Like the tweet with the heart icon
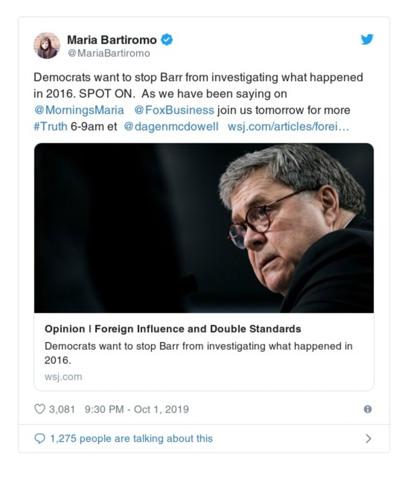This screenshot has height=477, width=408. tap(40, 409)
